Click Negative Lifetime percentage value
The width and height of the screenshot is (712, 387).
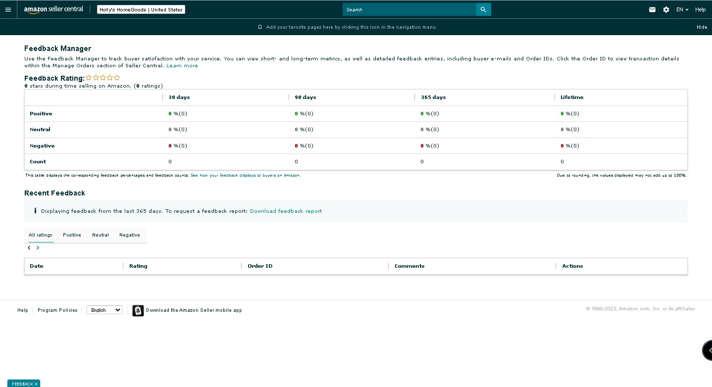[x=570, y=145]
